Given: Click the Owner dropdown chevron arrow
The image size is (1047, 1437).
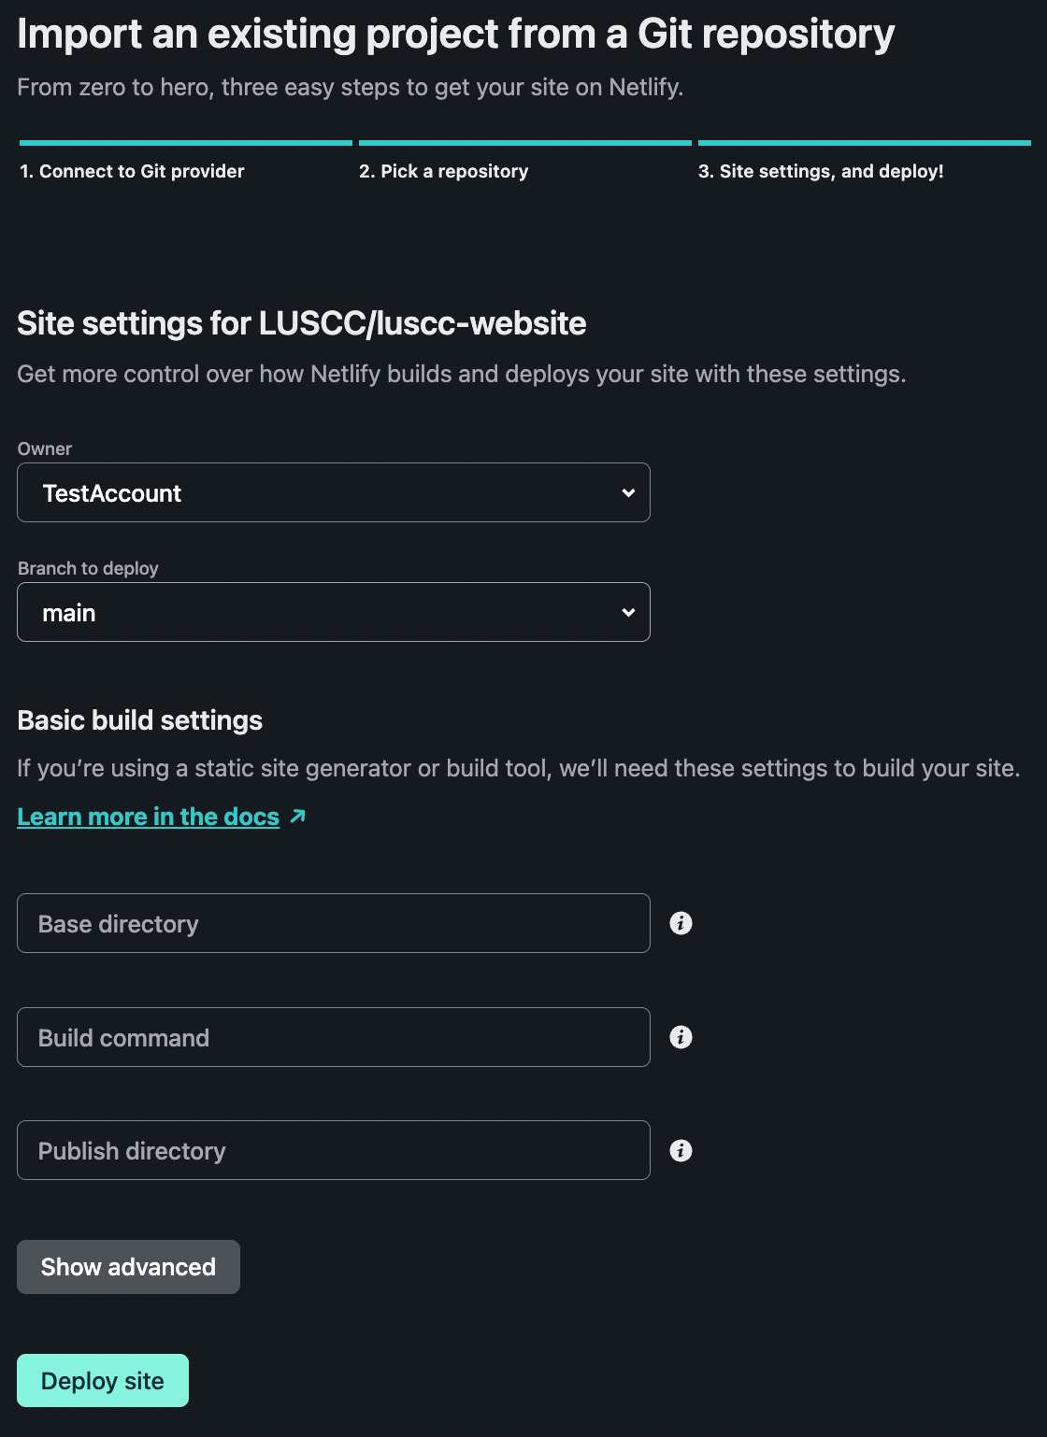Looking at the screenshot, I should point(628,492).
